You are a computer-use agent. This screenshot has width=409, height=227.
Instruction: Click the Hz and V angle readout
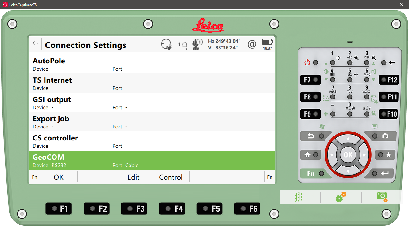pos(224,44)
